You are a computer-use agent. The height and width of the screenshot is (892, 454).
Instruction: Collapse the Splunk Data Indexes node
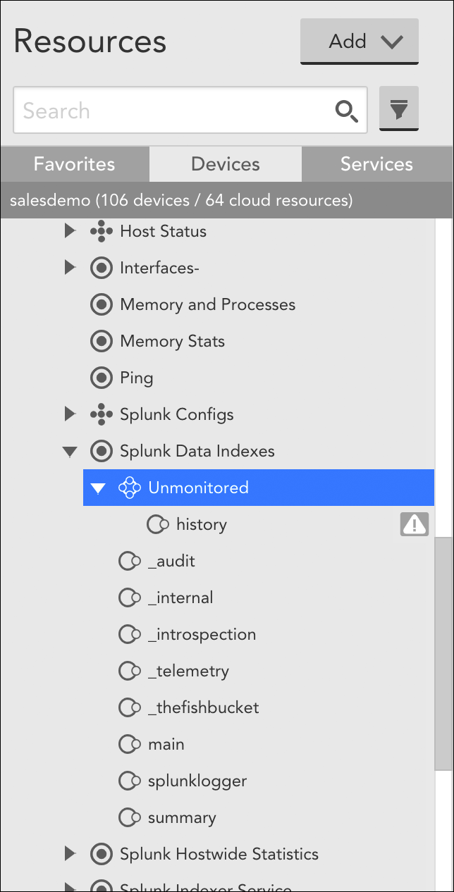70,452
